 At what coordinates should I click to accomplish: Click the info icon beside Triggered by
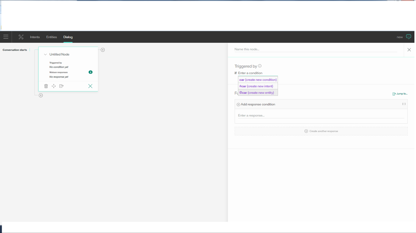point(260,66)
